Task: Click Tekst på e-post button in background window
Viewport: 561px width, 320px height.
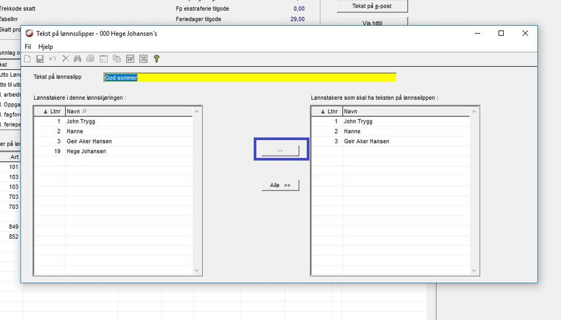Action: click(x=372, y=6)
